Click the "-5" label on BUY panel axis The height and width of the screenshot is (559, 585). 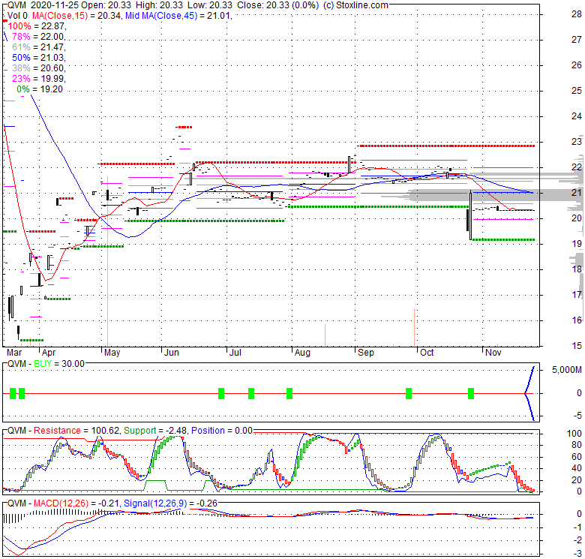click(x=577, y=416)
